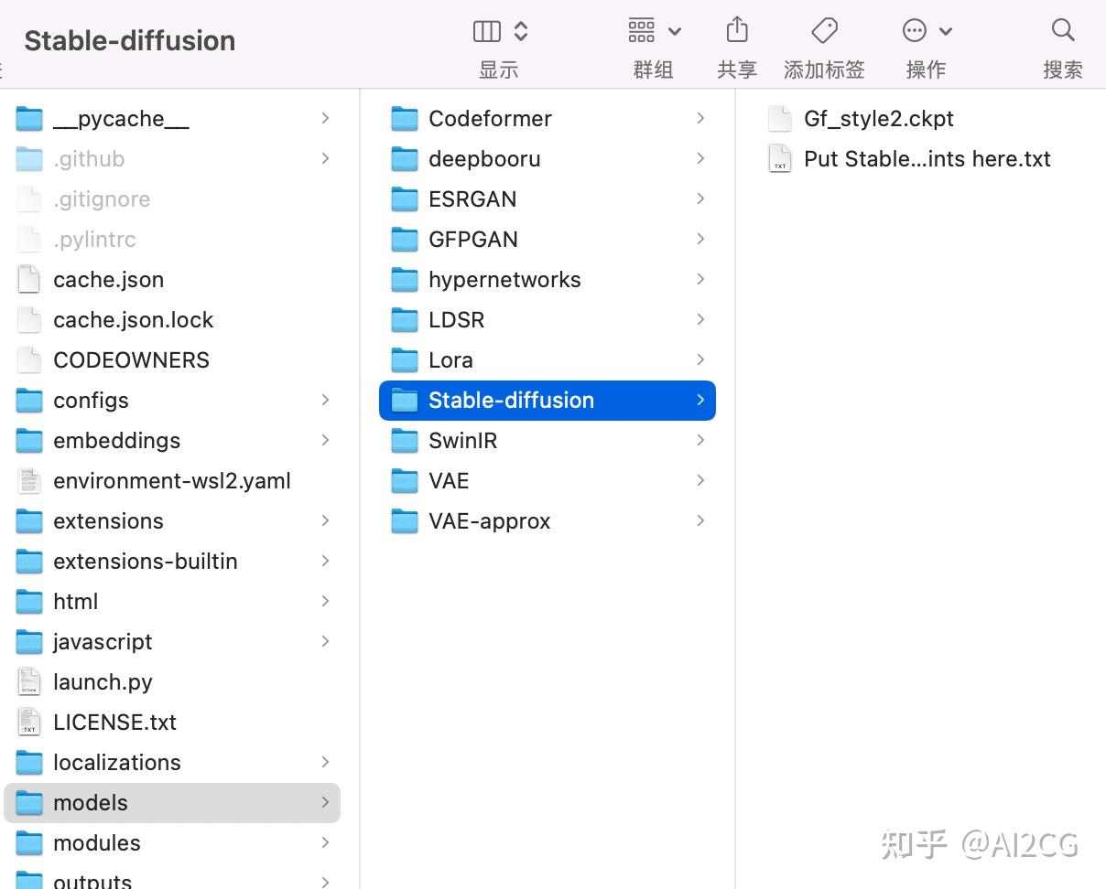Select the CODEOWNERS file icon

[x=29, y=360]
